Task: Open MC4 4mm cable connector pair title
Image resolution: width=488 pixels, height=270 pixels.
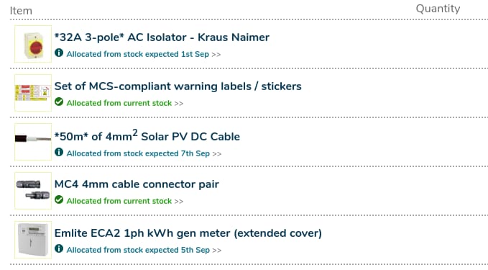Action: (x=137, y=184)
